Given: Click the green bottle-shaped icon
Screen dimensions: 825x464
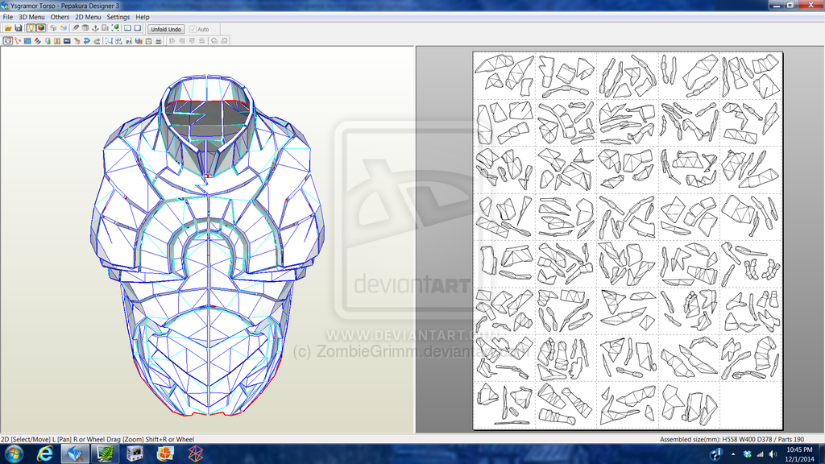Looking at the screenshot, I should point(48,40).
